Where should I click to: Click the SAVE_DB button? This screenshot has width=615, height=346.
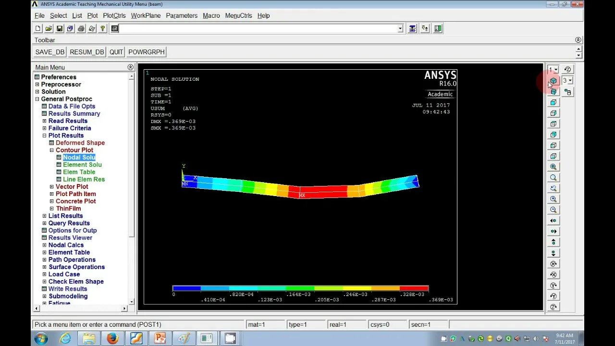(50, 52)
